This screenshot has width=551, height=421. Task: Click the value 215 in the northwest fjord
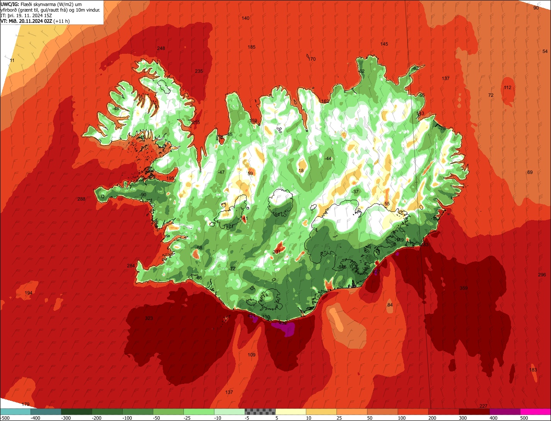point(196,122)
